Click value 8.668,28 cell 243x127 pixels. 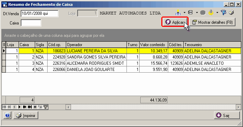point(154,57)
